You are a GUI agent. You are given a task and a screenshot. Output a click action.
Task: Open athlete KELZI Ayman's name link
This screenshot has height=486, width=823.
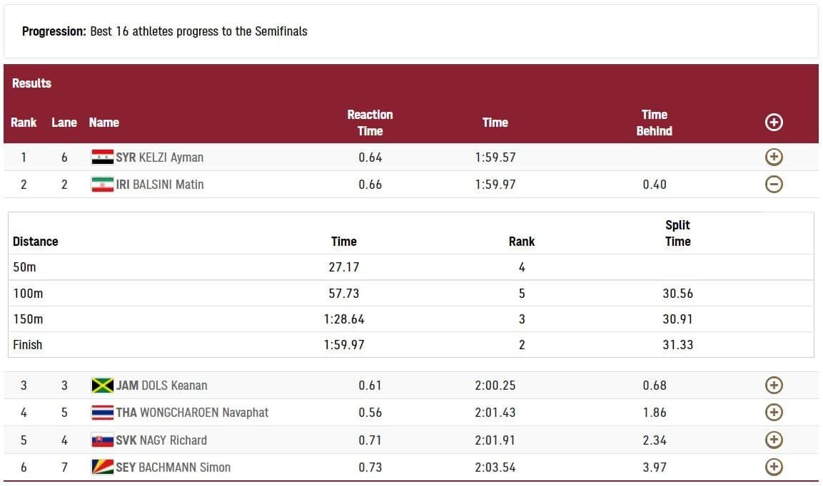pos(171,157)
